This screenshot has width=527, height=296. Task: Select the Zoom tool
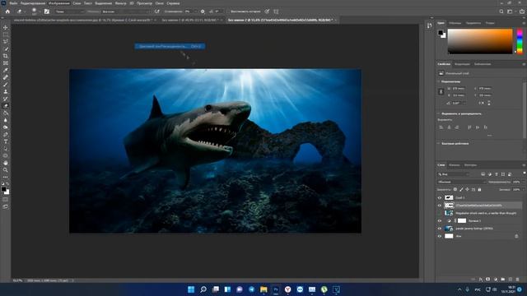[6, 170]
